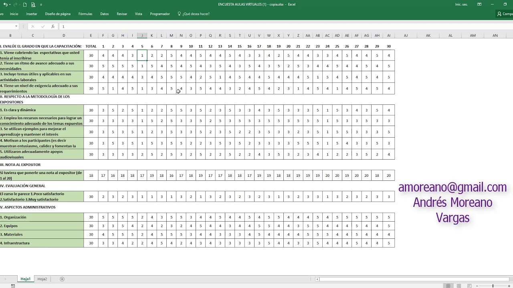Open Print Preview from quick access toolbar

[x=33, y=4]
